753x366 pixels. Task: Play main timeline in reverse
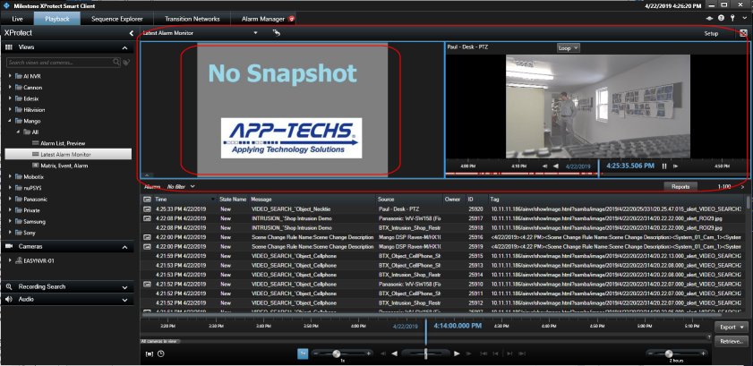pos(394,353)
